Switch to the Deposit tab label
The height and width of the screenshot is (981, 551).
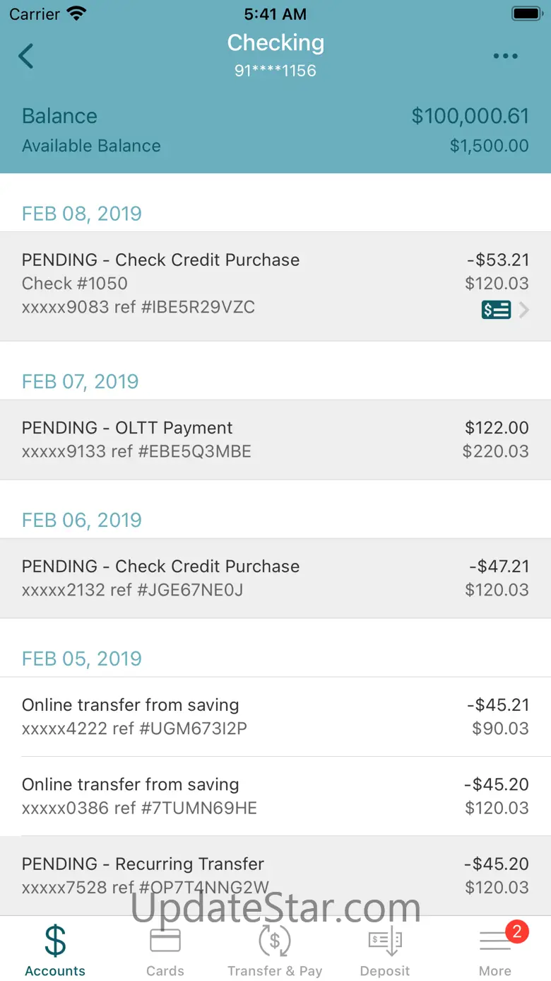385,971
